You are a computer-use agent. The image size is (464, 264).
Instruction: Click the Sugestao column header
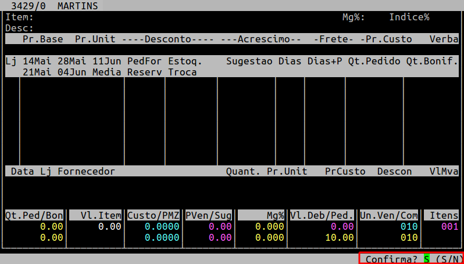[x=249, y=61]
